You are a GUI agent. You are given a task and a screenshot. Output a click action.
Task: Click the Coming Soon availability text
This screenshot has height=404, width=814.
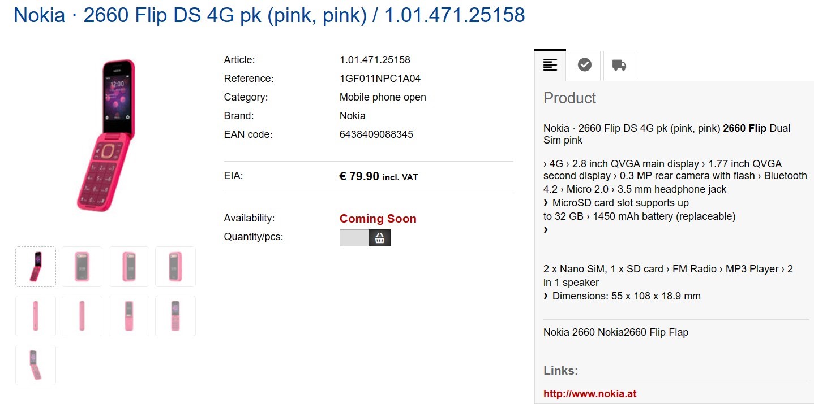[378, 219]
